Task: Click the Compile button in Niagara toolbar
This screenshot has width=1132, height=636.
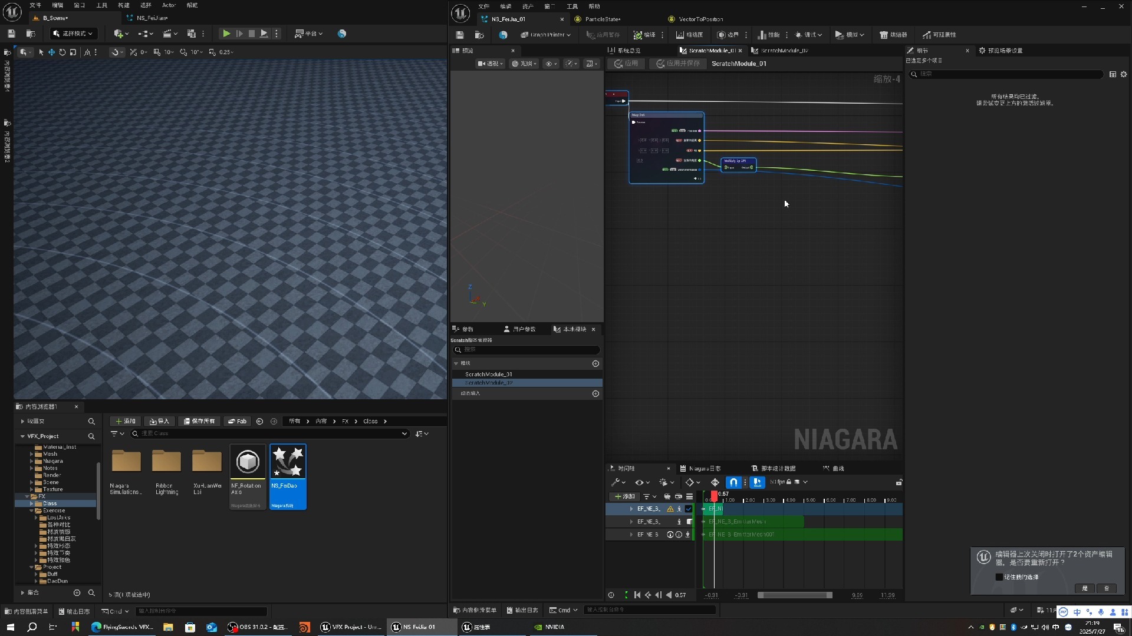Action: 644,35
